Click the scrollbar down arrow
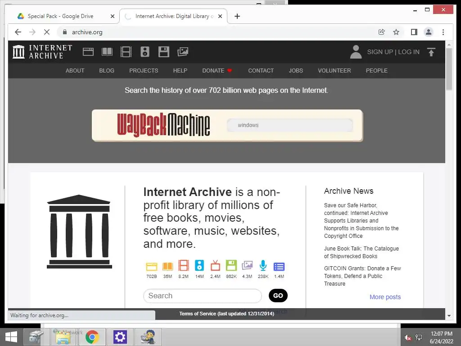This screenshot has height=346, width=461. (x=449, y=315)
